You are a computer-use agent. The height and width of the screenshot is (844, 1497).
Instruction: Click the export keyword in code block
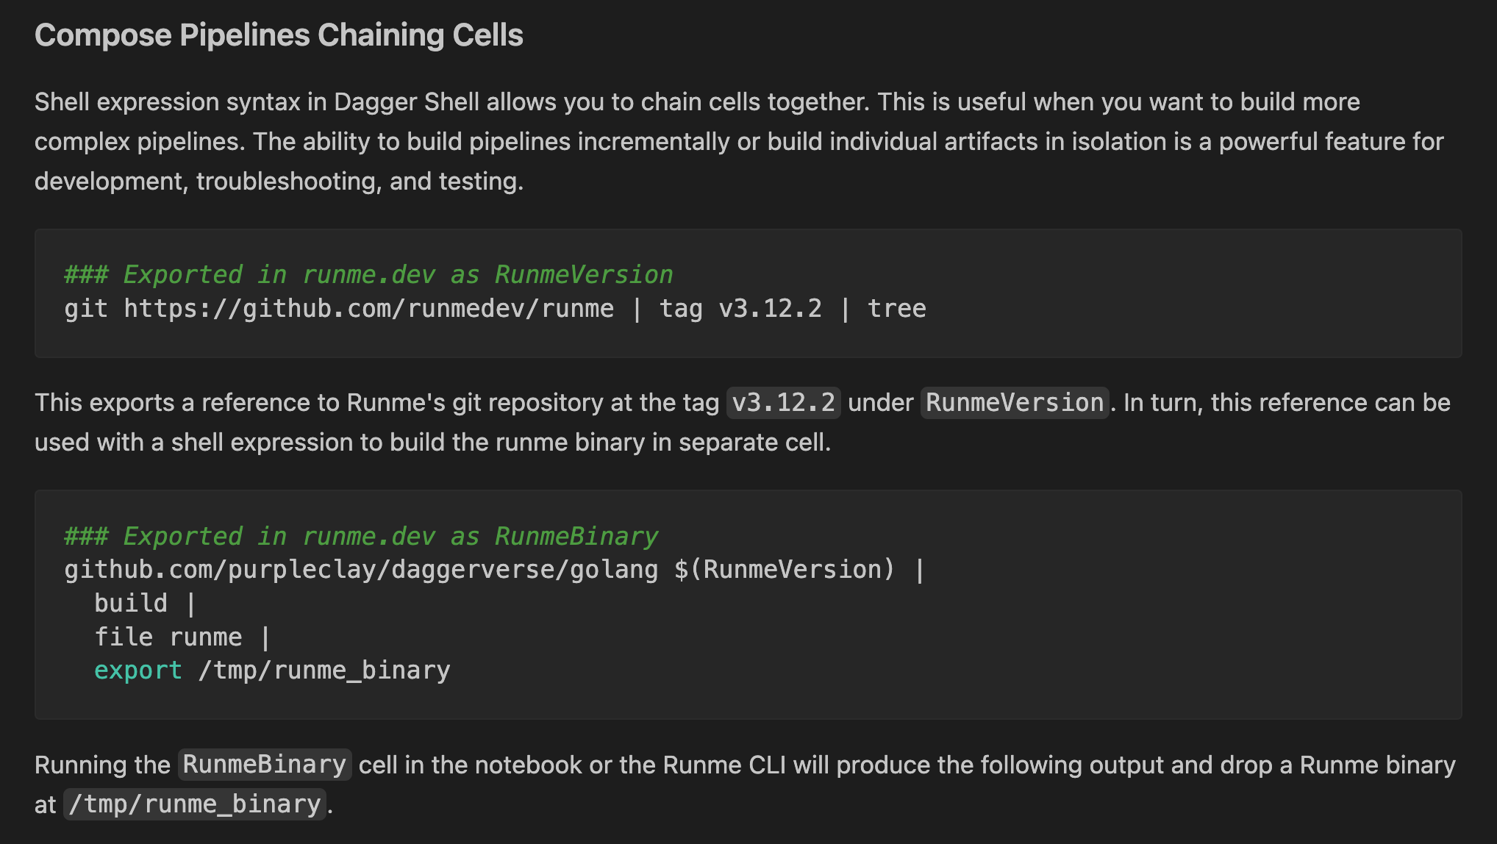coord(138,670)
